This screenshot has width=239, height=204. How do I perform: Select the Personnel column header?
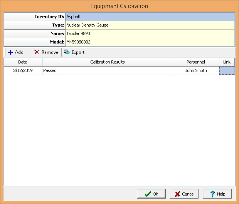click(x=196, y=62)
